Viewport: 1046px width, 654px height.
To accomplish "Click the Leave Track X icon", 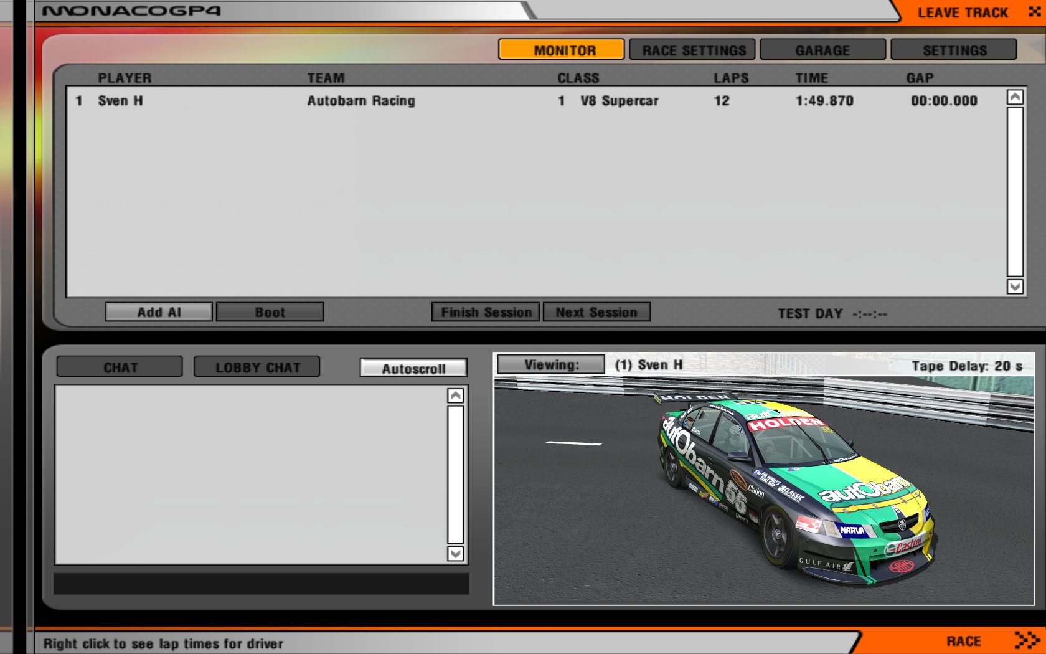I will [x=1034, y=12].
